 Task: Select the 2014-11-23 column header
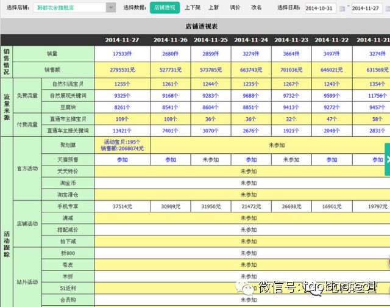(x=291, y=40)
